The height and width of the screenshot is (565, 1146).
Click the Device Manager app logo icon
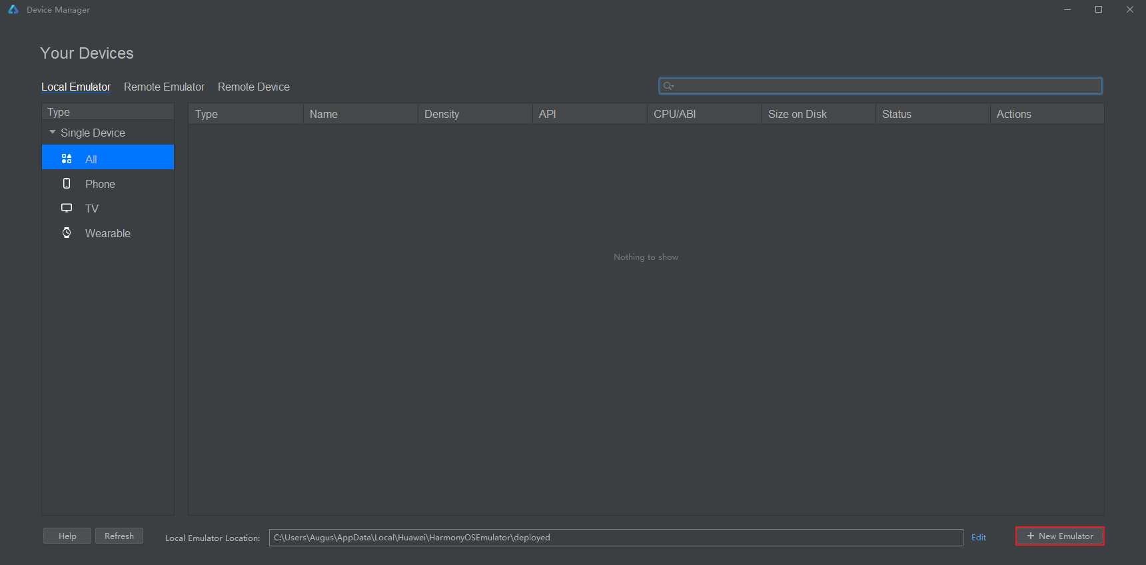click(13, 9)
